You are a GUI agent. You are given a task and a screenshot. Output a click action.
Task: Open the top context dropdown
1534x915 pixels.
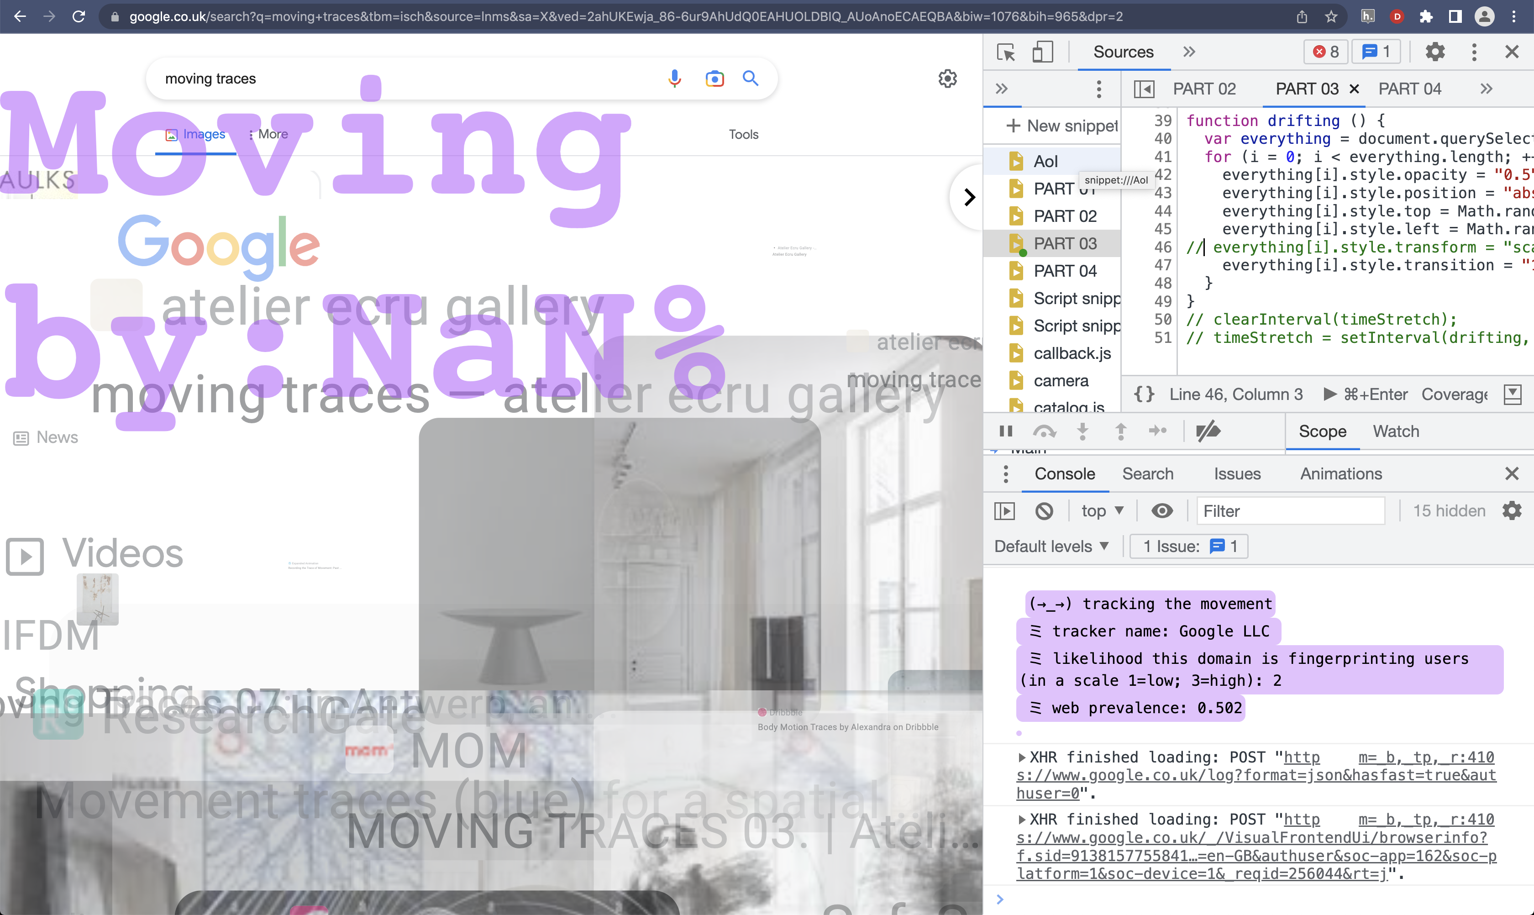coord(1103,511)
